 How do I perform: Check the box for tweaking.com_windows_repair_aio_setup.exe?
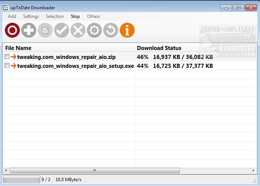click(7, 66)
